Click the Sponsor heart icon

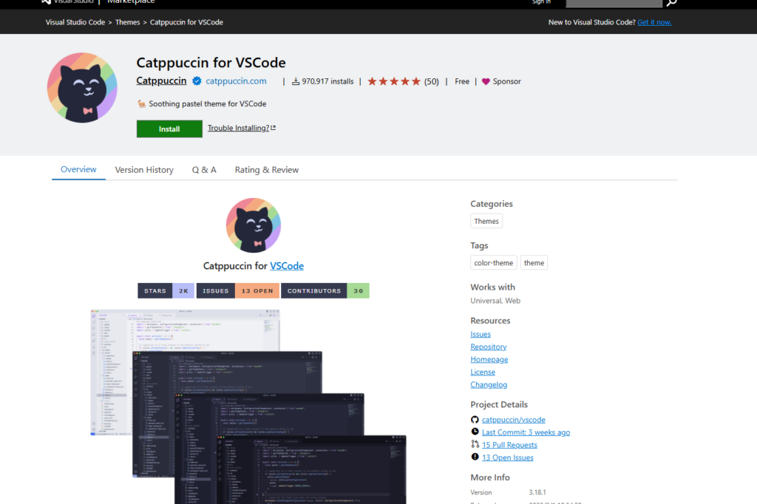pos(486,81)
